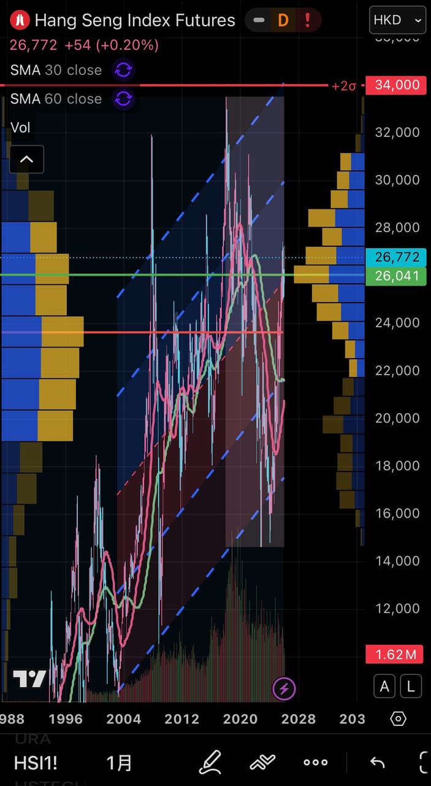The image size is (431, 786).
Task: Select the SMA 30 close indicator label
Action: 56,70
